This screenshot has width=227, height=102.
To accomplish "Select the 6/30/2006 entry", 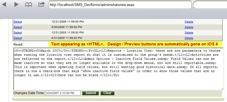I will coord(18,27).
